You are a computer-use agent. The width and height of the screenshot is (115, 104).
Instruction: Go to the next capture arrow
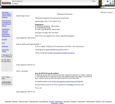[103, 3]
